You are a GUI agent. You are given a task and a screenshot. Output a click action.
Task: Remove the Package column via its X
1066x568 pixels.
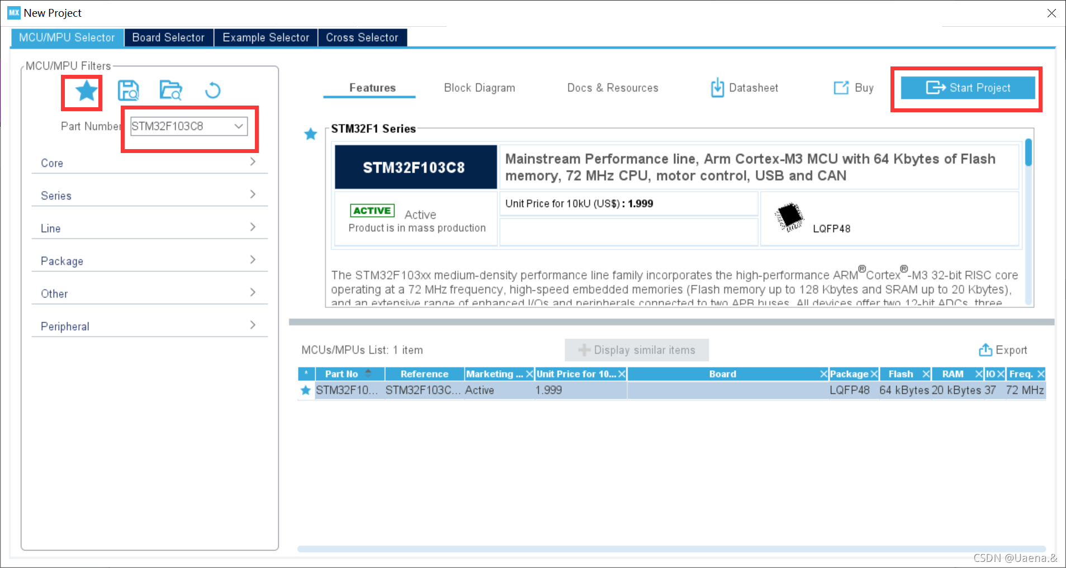point(874,374)
